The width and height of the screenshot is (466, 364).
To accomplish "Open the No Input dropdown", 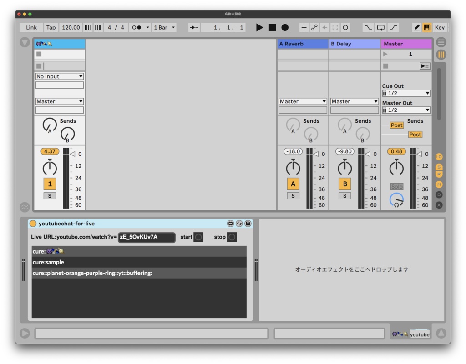I will (x=60, y=76).
